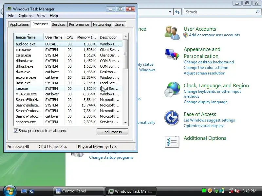The image size is (262, 196).
Task: Open the Additional Options heading link
Action: point(205,138)
